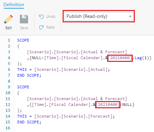
Task: Click the Undo label text
Action: (x=51, y=16)
